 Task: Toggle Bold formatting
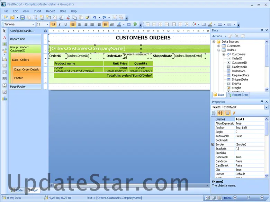(54, 25)
